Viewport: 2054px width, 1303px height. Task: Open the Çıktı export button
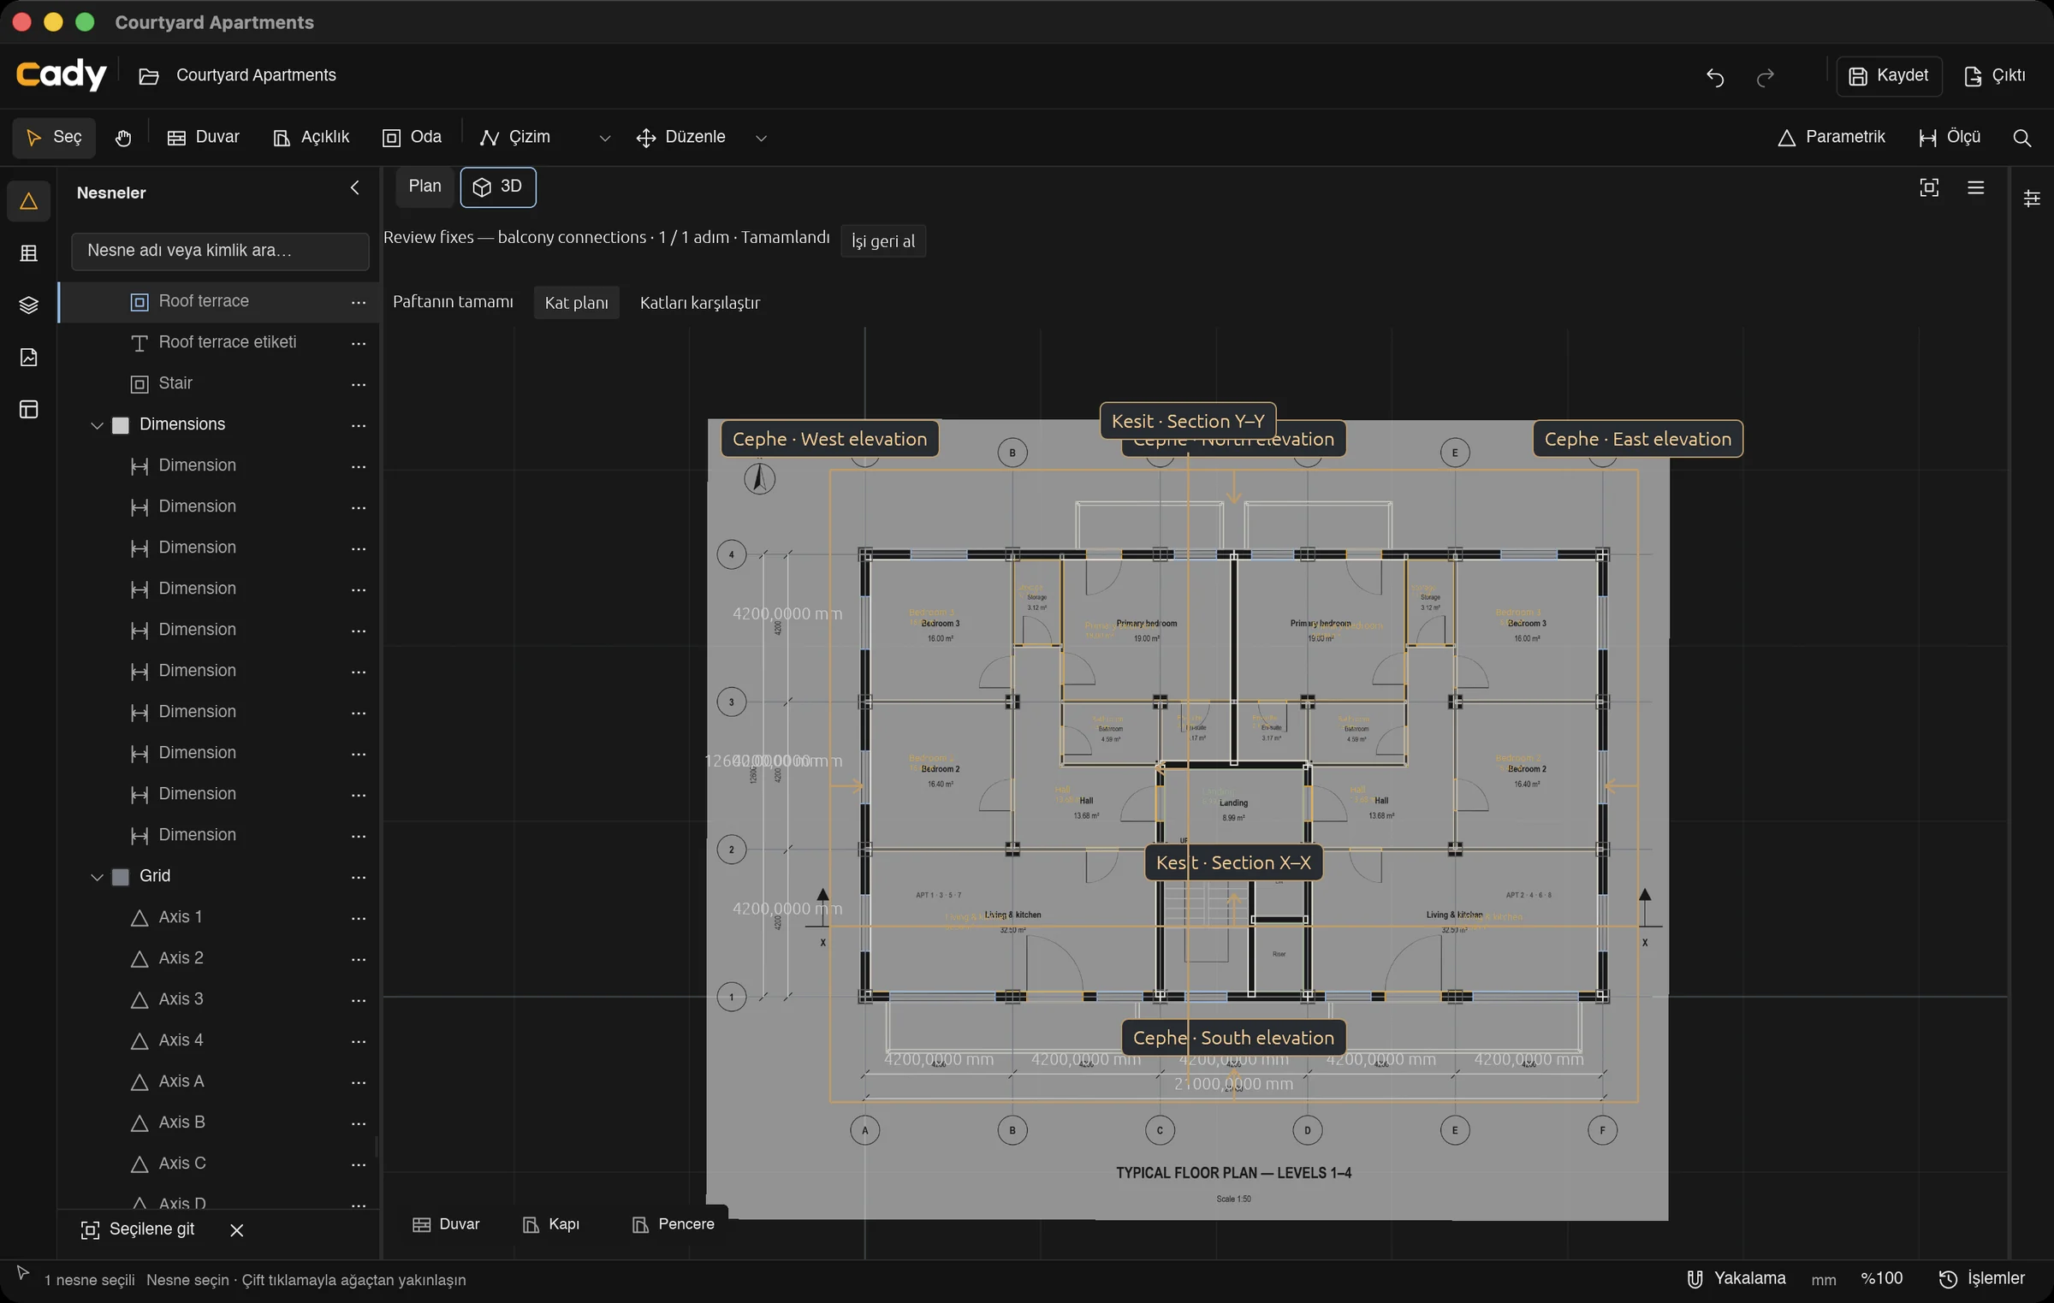point(1995,76)
